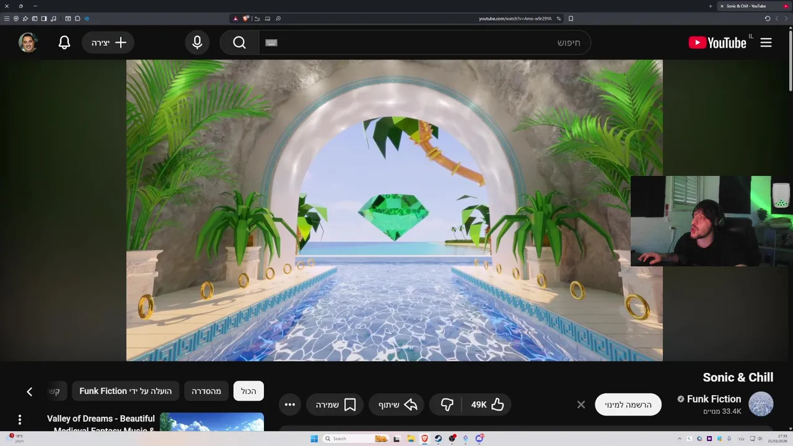This screenshot has height=446, width=793.
Task: Open the browser main menu icon
Action: 7,19
